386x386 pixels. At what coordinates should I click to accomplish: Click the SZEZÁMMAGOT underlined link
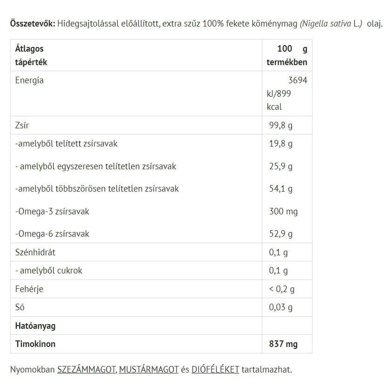pyautogui.click(x=87, y=370)
